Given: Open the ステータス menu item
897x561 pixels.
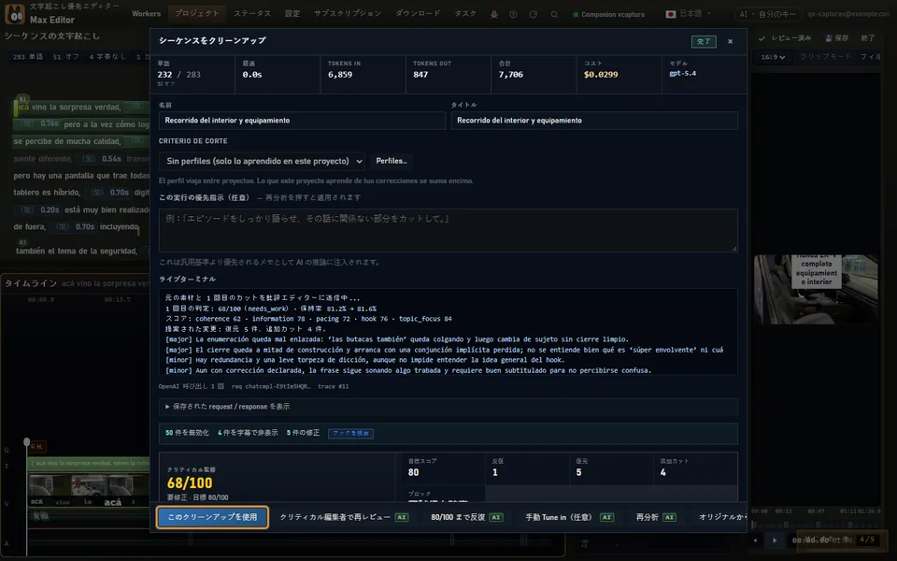Looking at the screenshot, I should (x=252, y=14).
